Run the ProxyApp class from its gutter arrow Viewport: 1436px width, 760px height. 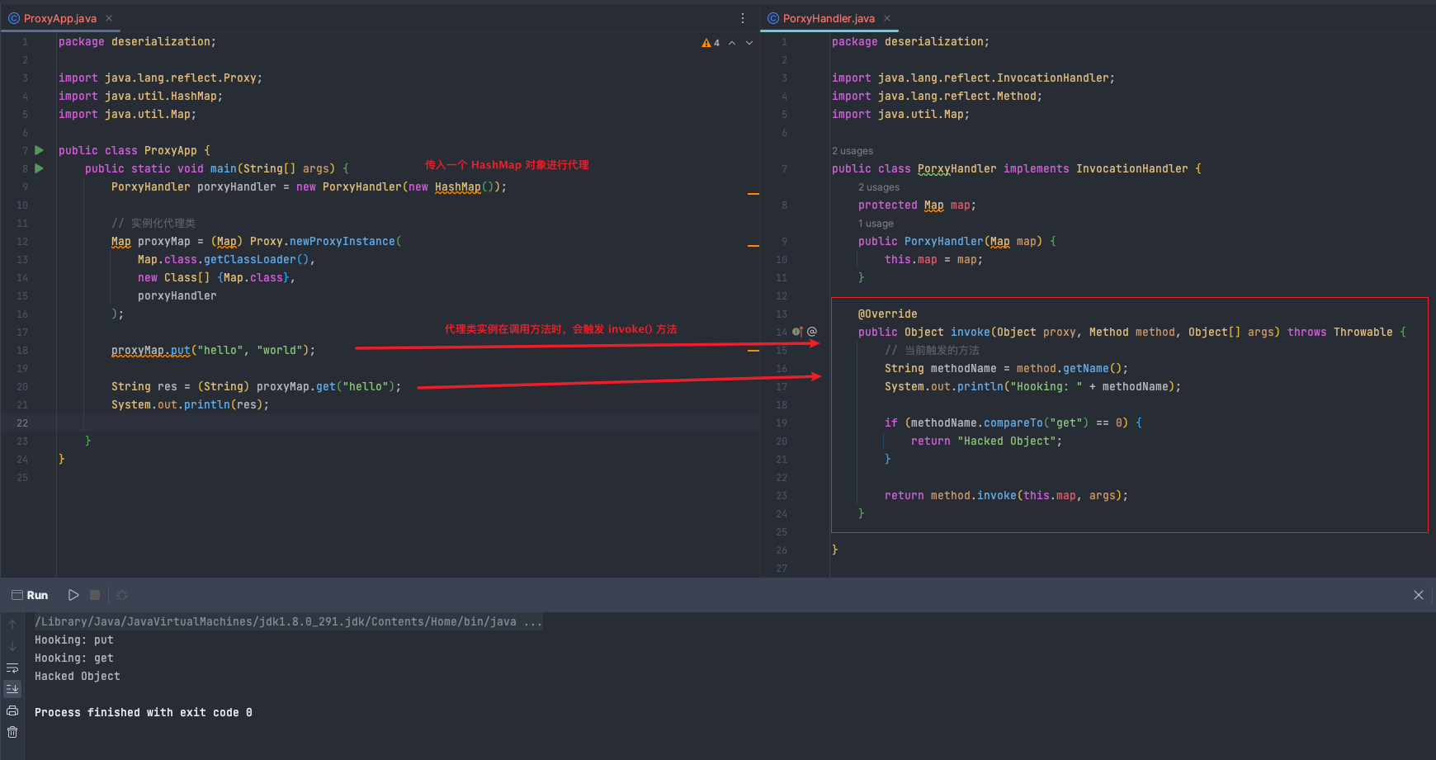point(39,150)
